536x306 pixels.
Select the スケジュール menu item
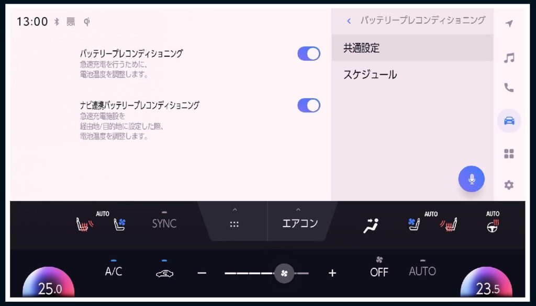tap(412, 75)
